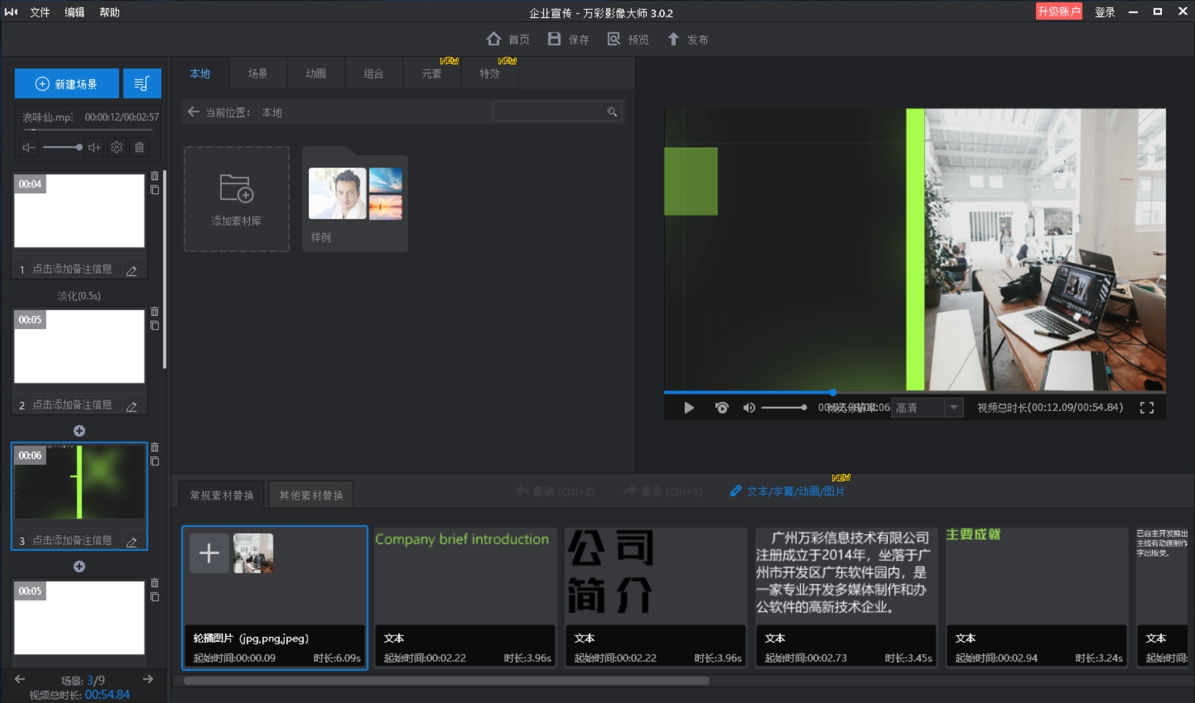
Task: Add image to 轮播图片 with plus
Action: tap(209, 553)
